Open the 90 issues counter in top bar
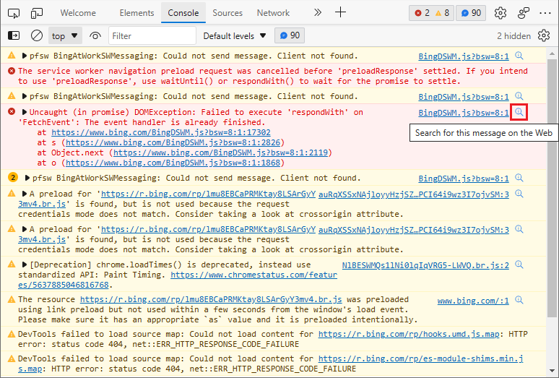Screen dimensions: 559x378 pos(471,13)
